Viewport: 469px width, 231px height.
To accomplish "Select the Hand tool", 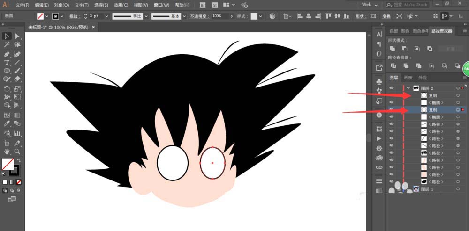I will coord(7,152).
